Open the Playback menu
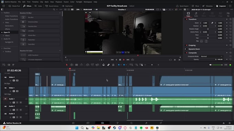 pos(58,2)
